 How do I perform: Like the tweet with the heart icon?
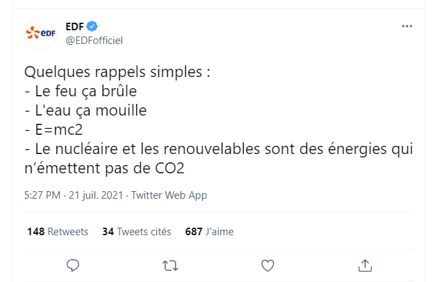(266, 265)
